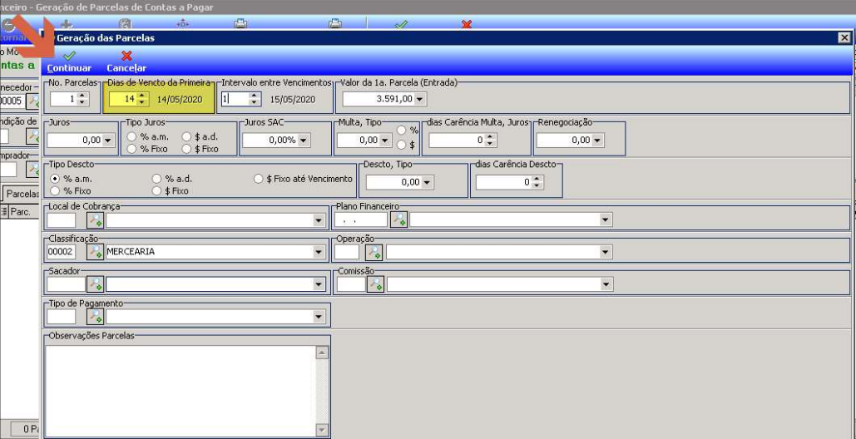Open Classificação search lookup icon
856x439 pixels.
pyautogui.click(x=95, y=251)
